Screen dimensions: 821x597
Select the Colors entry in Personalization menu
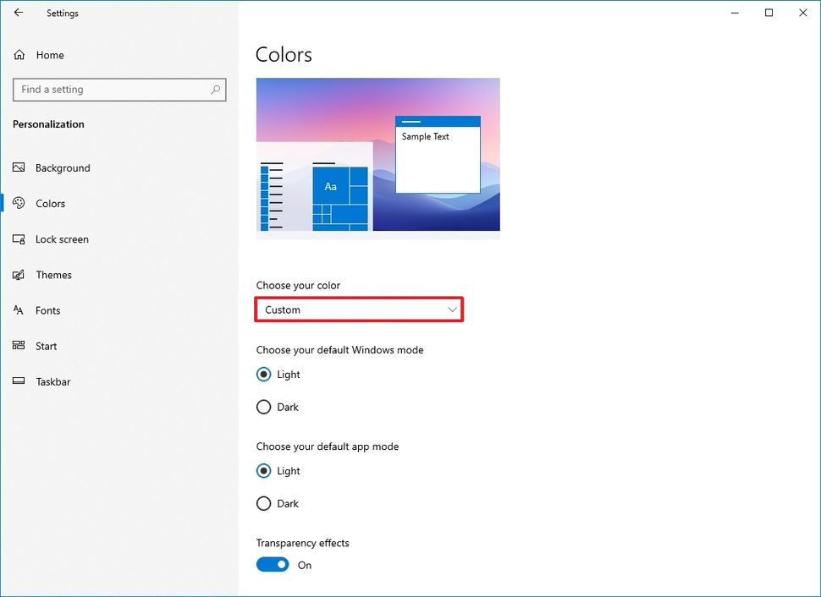click(x=51, y=203)
